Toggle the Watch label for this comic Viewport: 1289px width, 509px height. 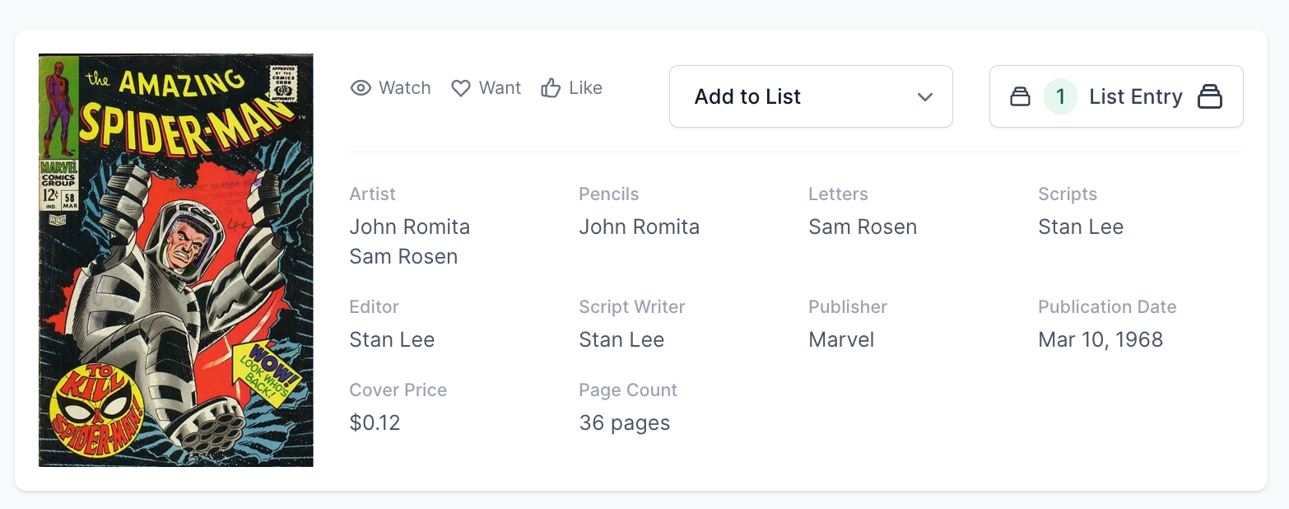coord(404,88)
